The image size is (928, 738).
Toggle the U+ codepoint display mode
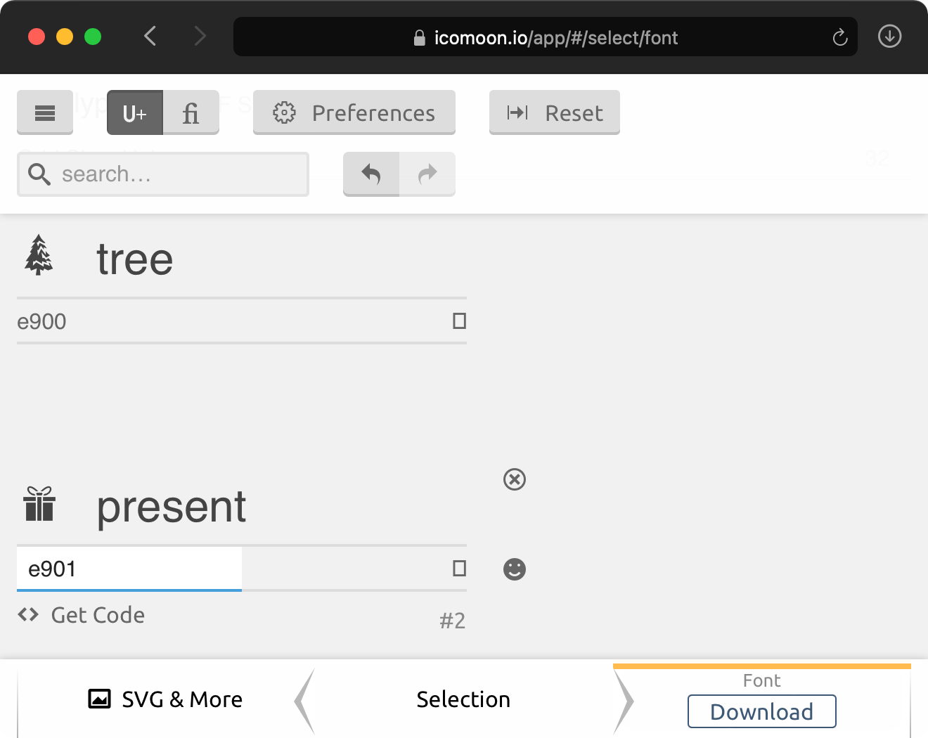coord(134,112)
